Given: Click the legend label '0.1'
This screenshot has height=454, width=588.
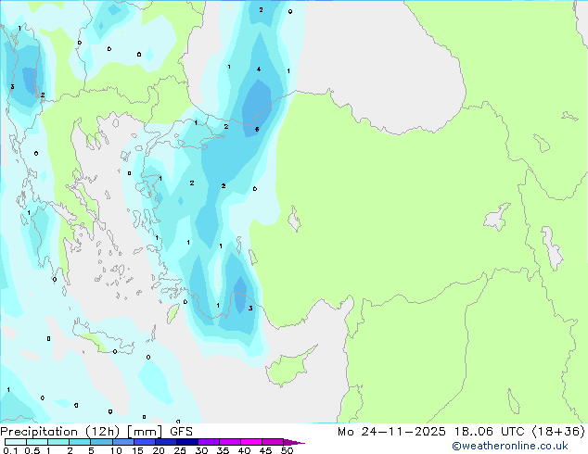Looking at the screenshot, I should [10, 450].
